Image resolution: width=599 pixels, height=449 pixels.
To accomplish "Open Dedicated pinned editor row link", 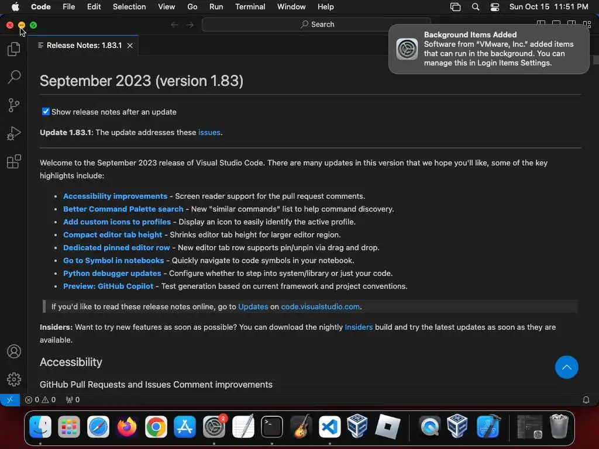I will pyautogui.click(x=116, y=248).
